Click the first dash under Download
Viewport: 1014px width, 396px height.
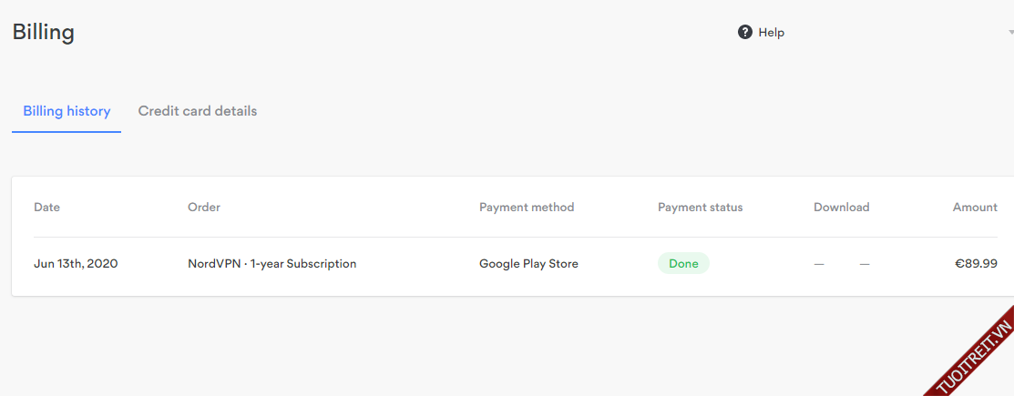[819, 264]
